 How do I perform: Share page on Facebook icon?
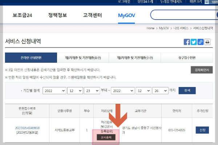click(x=187, y=42)
